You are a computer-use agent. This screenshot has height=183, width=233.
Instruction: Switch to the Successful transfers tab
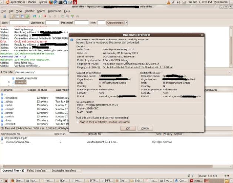click(x=64, y=170)
